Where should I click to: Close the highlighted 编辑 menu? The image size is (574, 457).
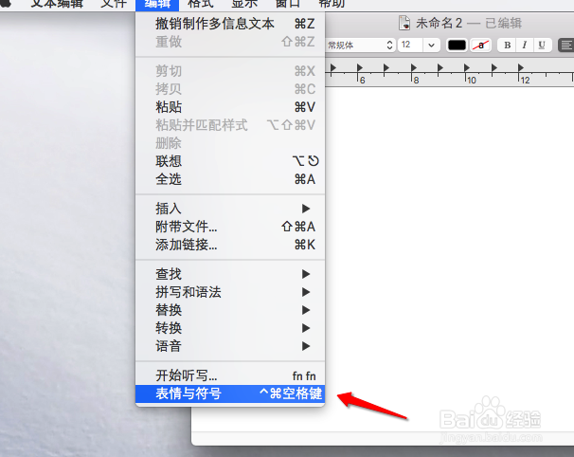pos(157,5)
